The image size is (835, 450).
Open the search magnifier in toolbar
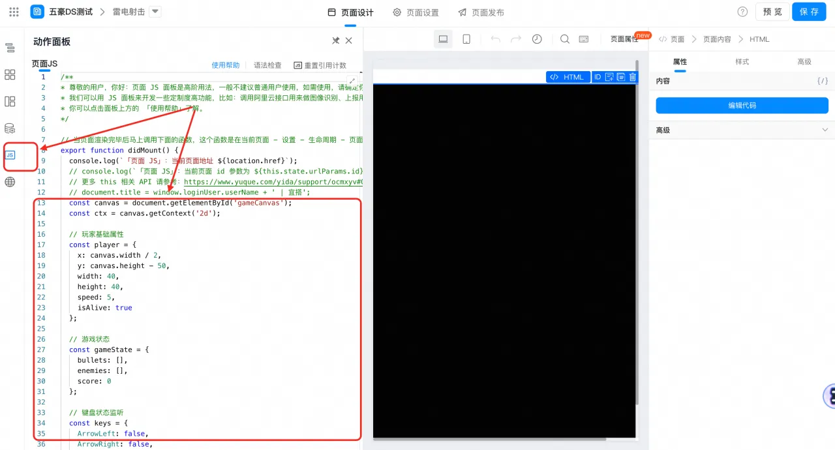pos(565,39)
